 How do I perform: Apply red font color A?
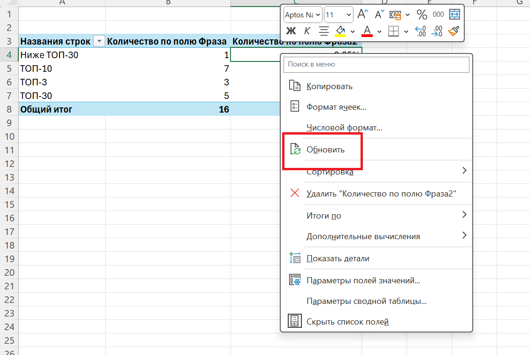click(367, 31)
